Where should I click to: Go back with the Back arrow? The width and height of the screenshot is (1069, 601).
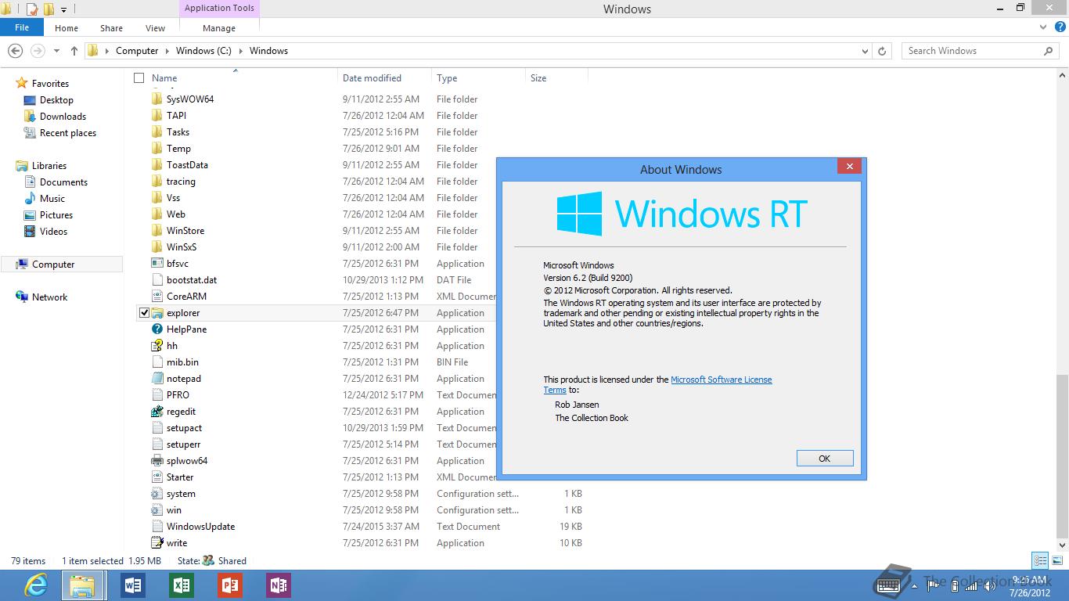(x=15, y=51)
